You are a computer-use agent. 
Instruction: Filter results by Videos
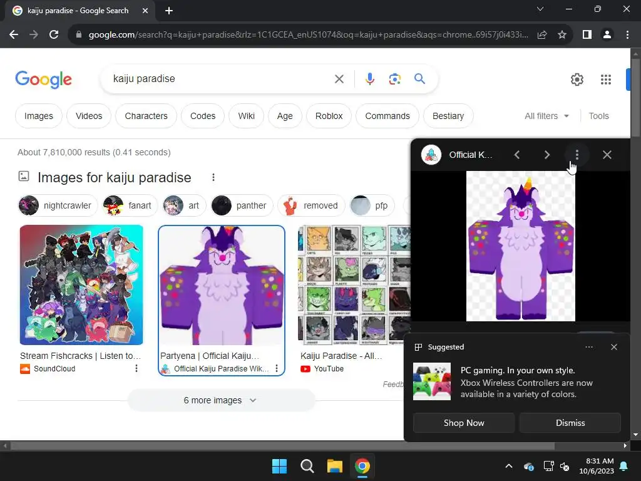pyautogui.click(x=89, y=116)
